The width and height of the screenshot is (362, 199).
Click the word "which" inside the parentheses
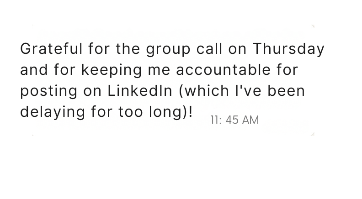207,91
